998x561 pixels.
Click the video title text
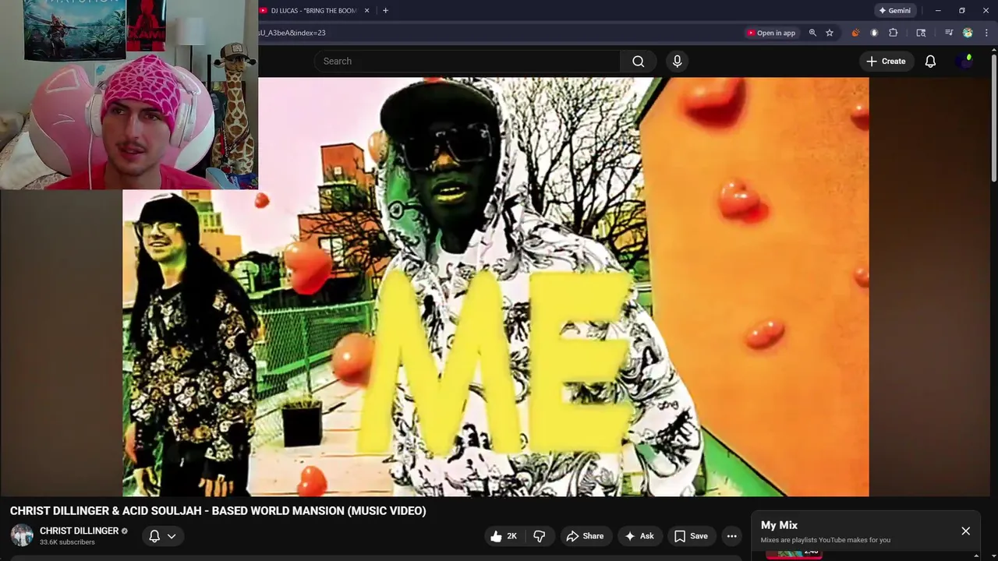tap(218, 511)
